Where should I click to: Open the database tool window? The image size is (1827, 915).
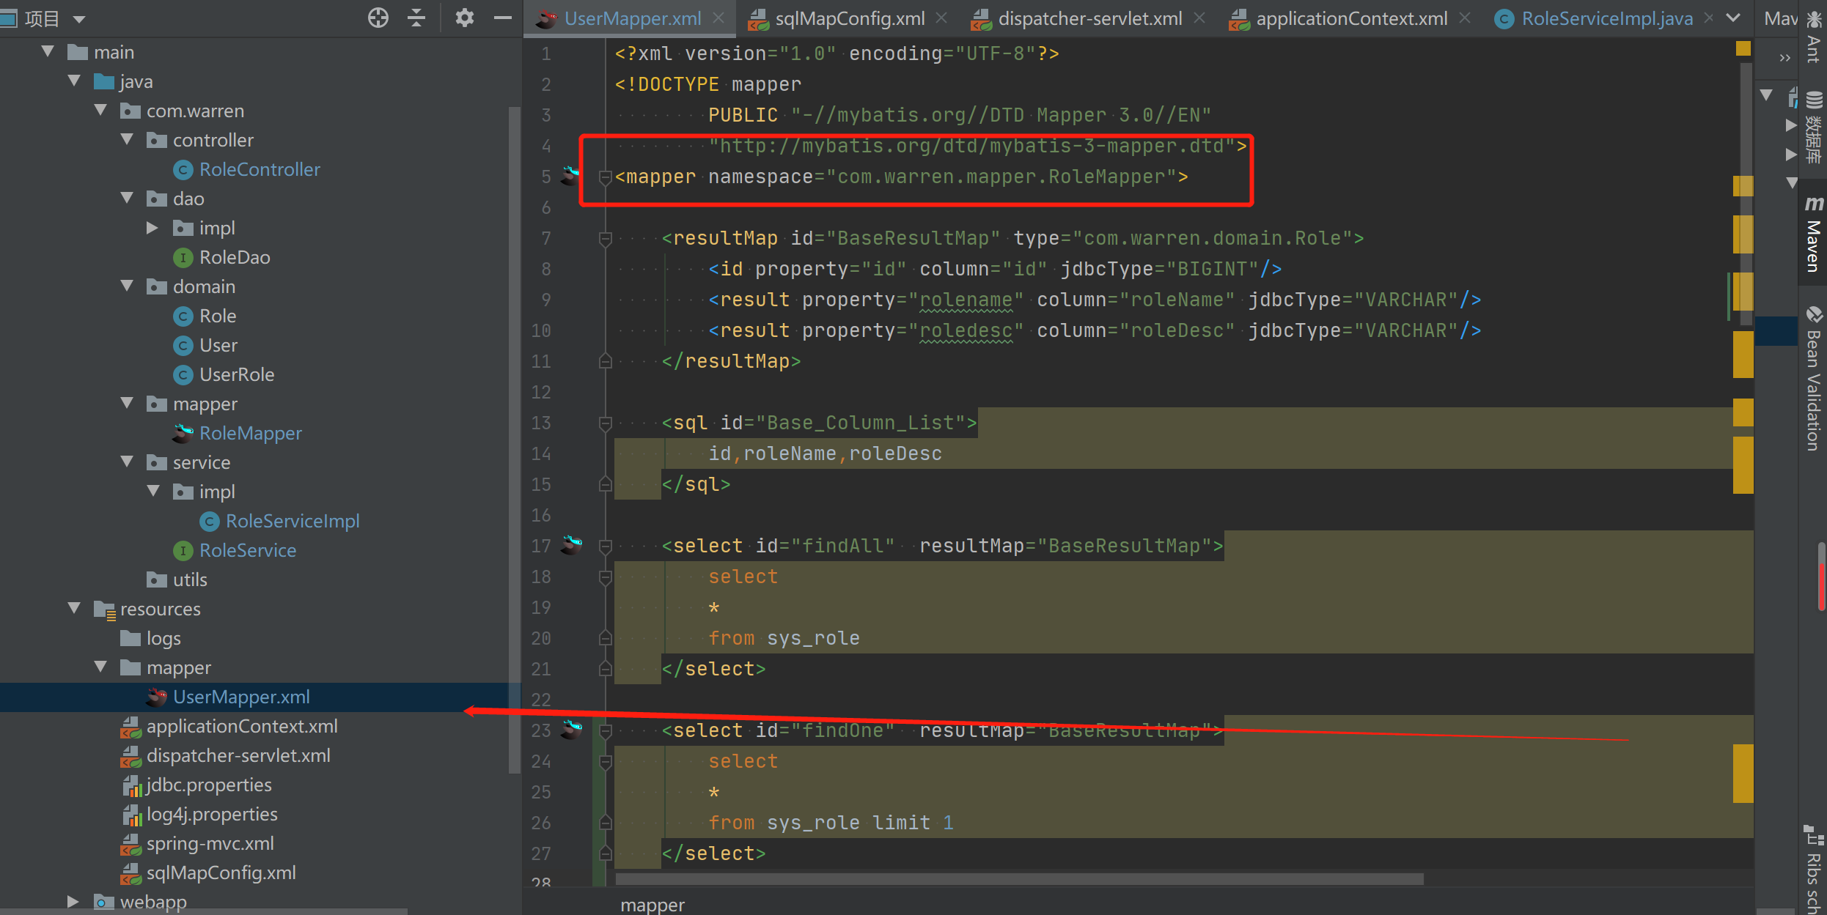1813,128
